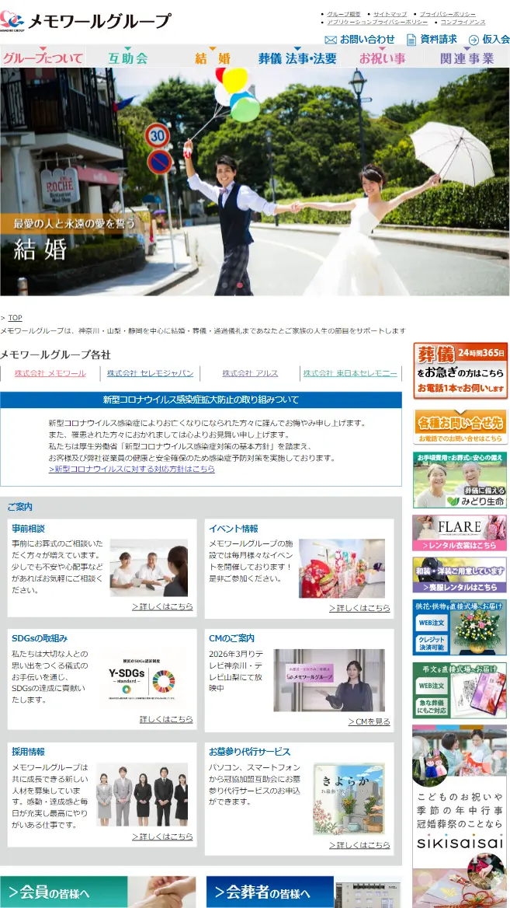Select the お祝い事 menu tab
The image size is (510, 908).
(382, 58)
